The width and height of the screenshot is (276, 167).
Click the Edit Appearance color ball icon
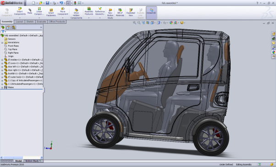(x=171, y=23)
